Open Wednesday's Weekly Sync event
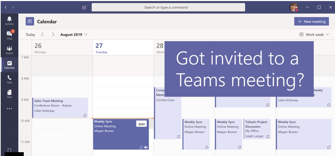Screen dimensions: 335x156 [x=196, y=134]
